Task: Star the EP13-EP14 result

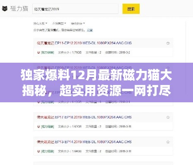Action: (x=168, y=142)
